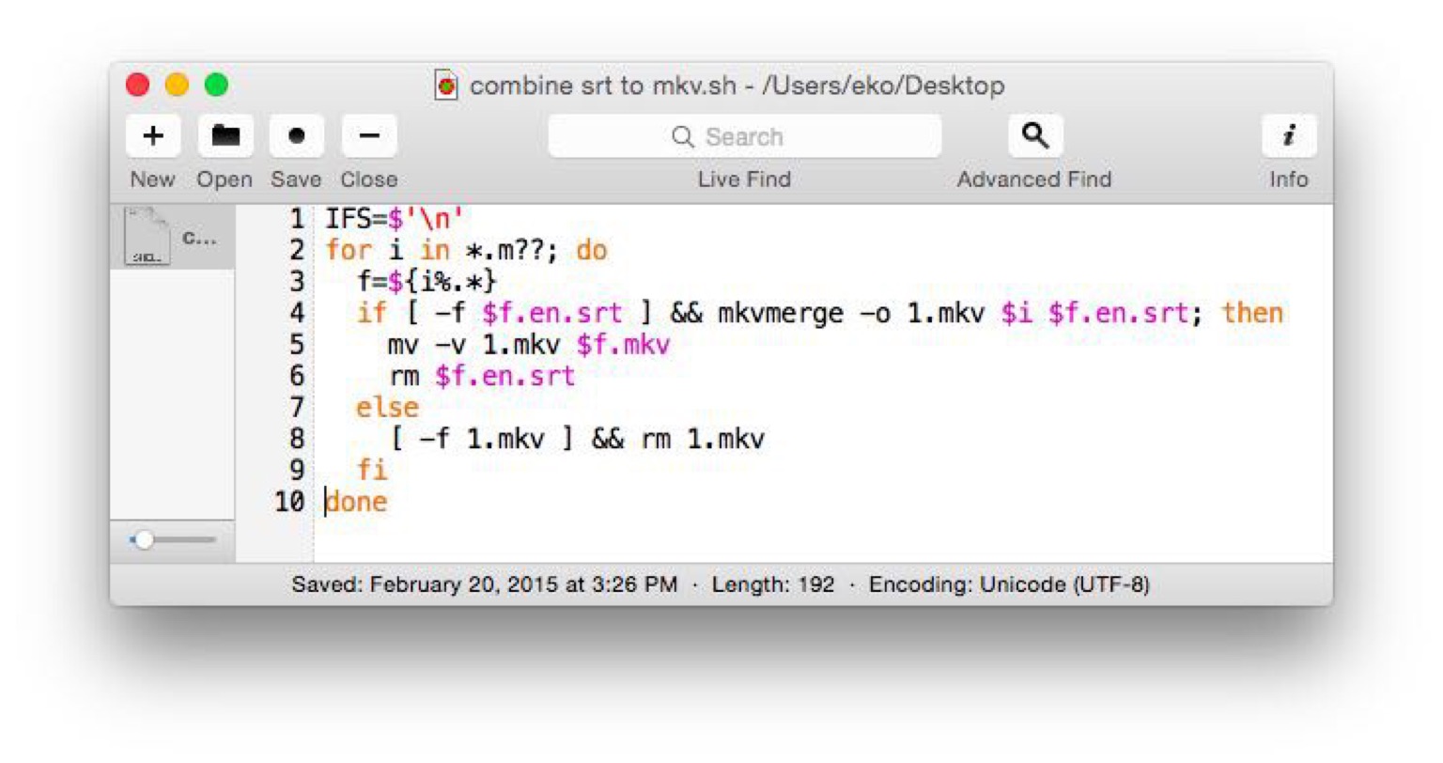Click the "*.m??;" pattern on line 2

click(x=513, y=251)
